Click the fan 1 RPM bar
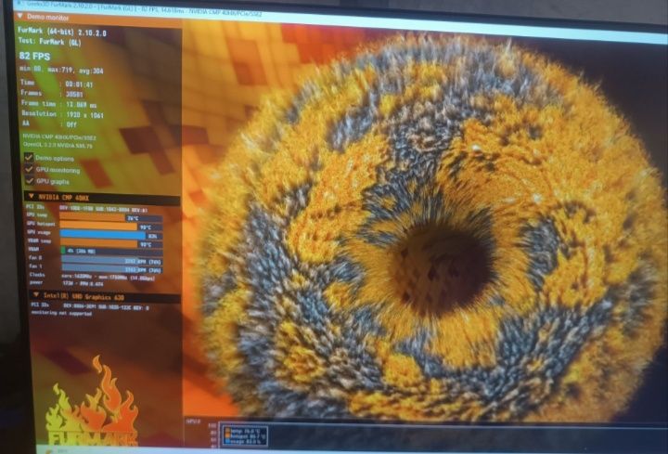The image size is (668, 454). coord(111,269)
